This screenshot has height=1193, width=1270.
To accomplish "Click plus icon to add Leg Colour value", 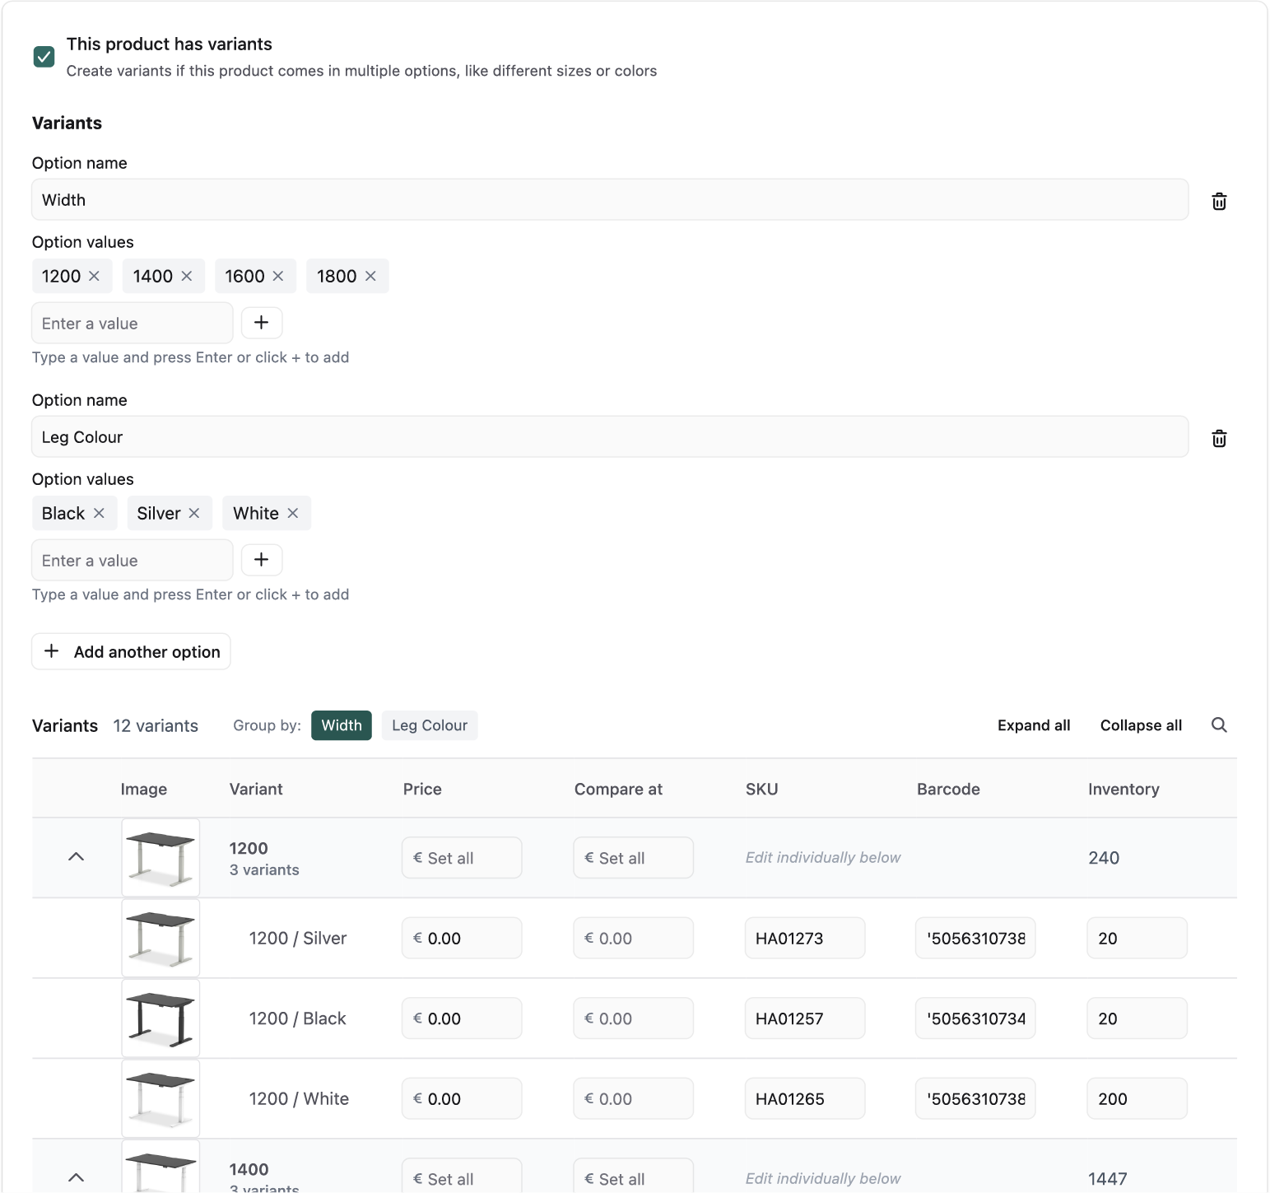I will pyautogui.click(x=262, y=560).
